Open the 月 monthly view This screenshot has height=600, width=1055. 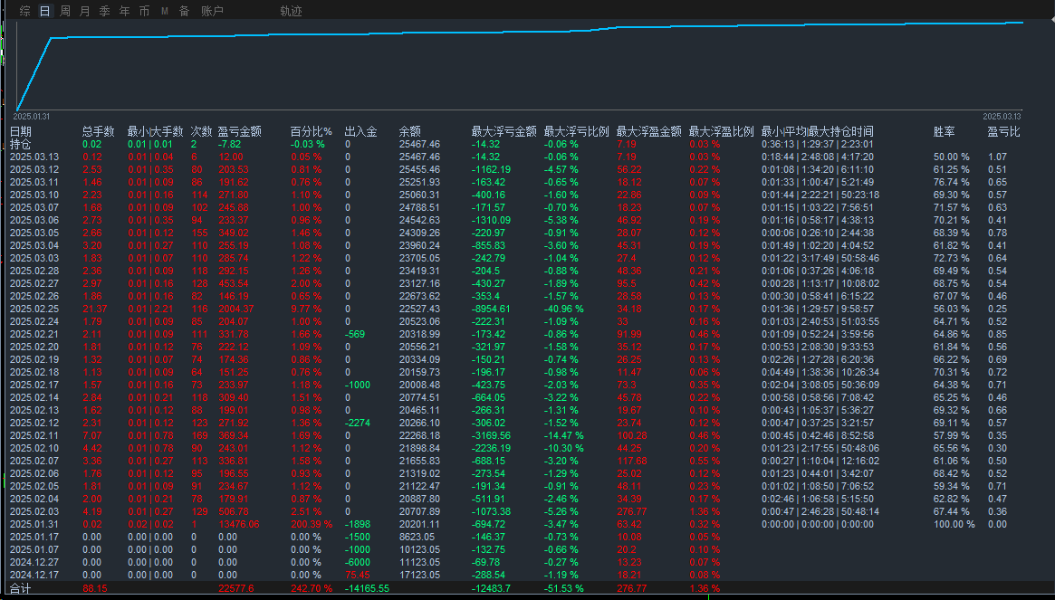(x=83, y=11)
